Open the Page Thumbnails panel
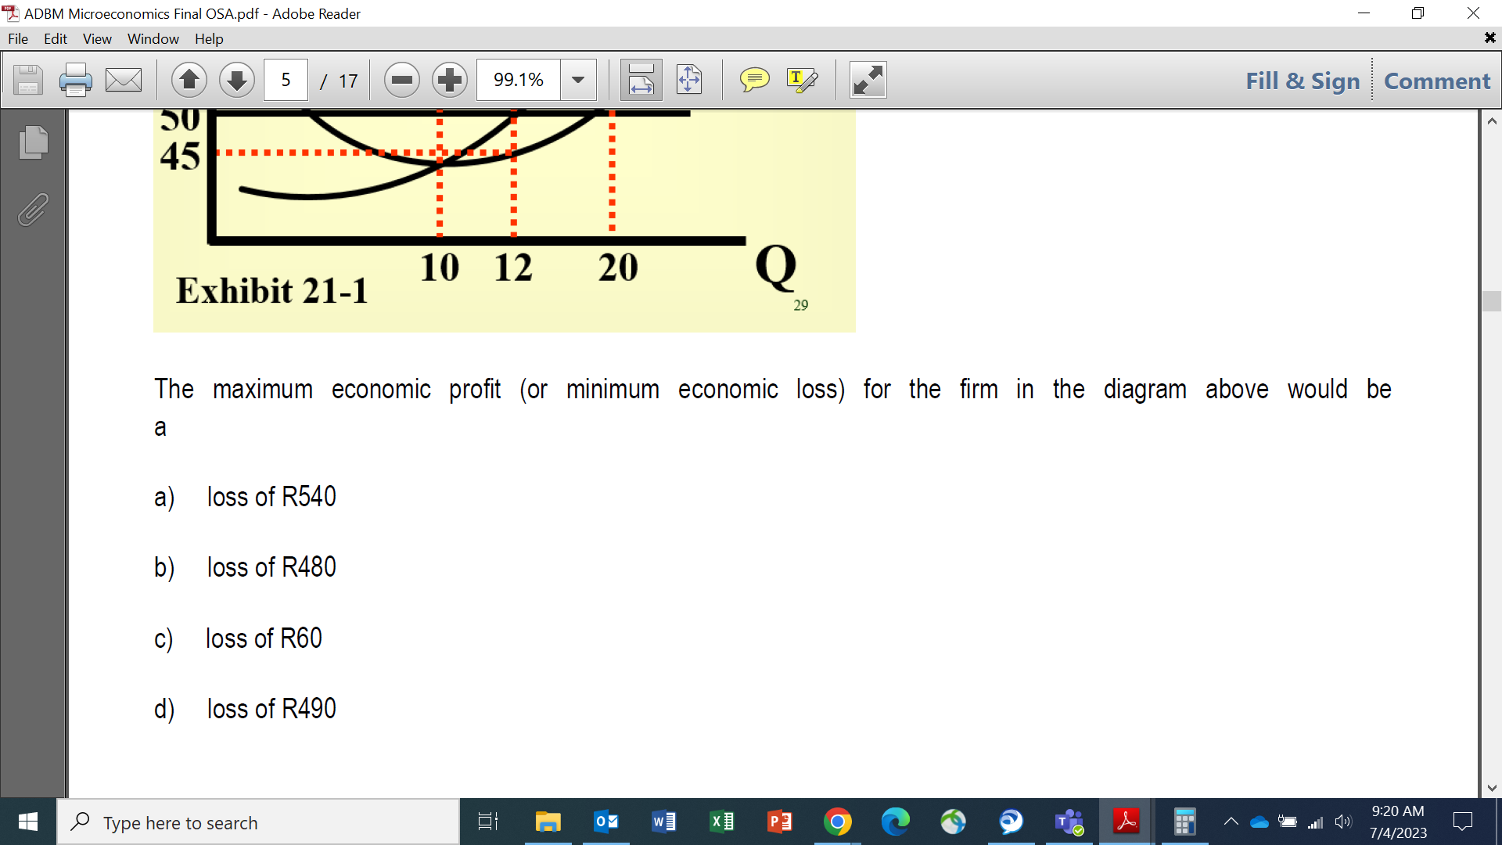1502x845 pixels. point(33,142)
